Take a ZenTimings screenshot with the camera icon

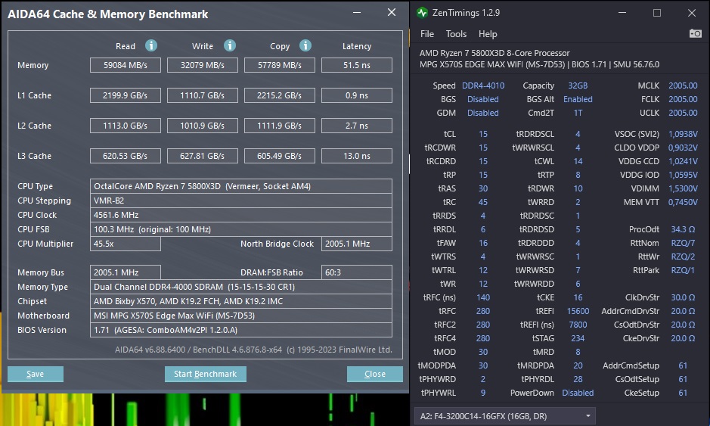[695, 33]
